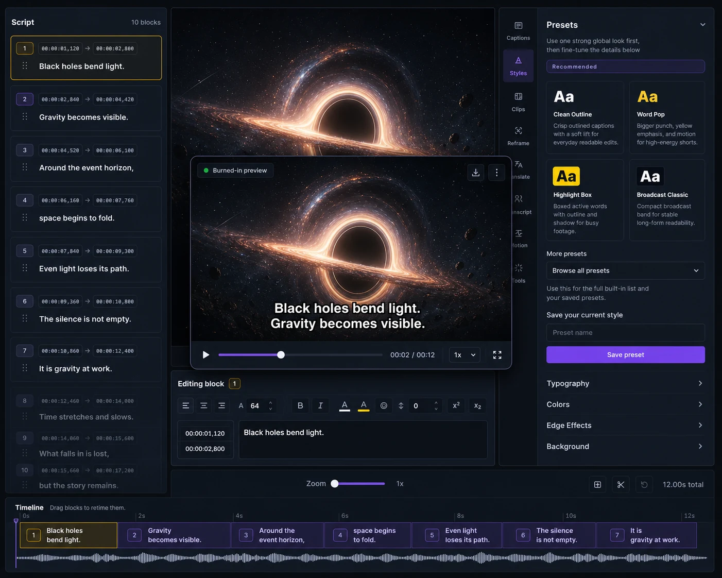Click timeline block 7 It is gravity at work
The height and width of the screenshot is (578, 722).
[647, 535]
